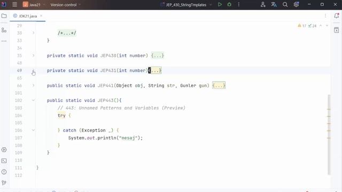Click the folded /*...*/ comment placeholder
This screenshot has width=342, height=192.
pyautogui.click(x=67, y=33)
